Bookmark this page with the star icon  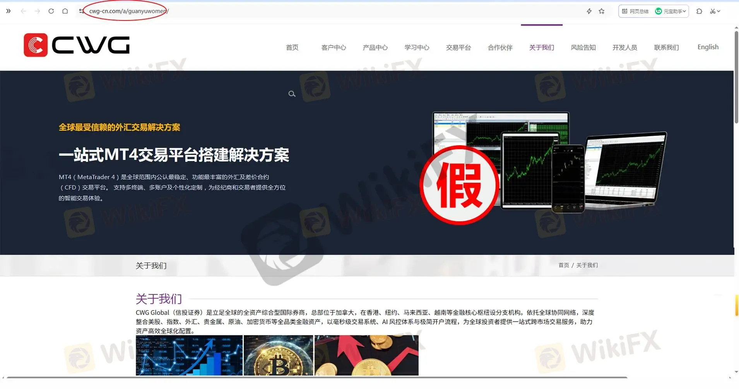[602, 11]
